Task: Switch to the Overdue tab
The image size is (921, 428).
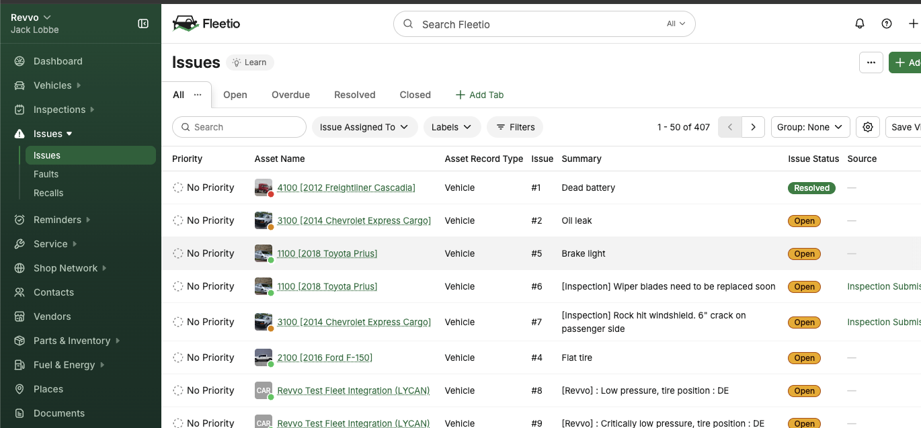Action: tap(290, 95)
